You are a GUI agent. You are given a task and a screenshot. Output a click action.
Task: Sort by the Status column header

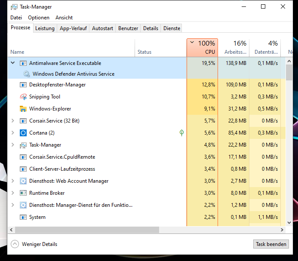coord(161,48)
